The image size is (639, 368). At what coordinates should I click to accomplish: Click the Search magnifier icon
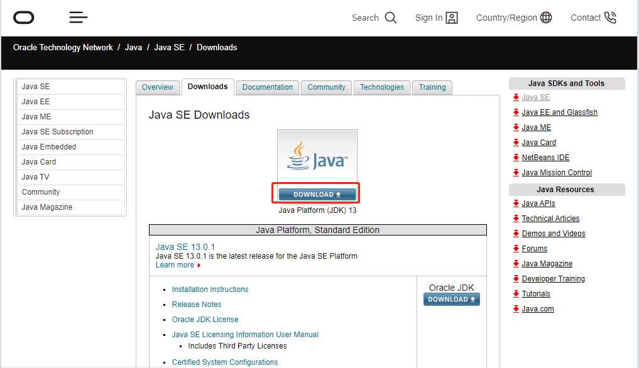tap(390, 18)
